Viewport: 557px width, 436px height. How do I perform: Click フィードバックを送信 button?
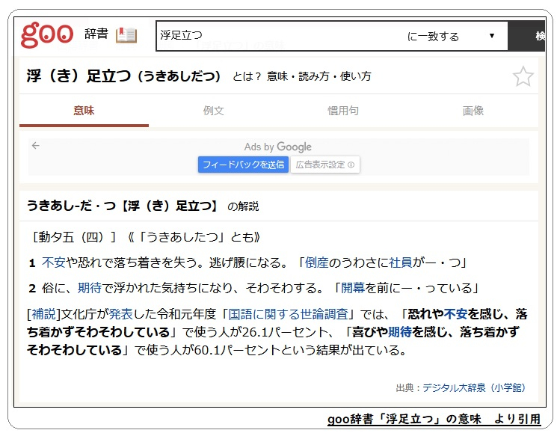[243, 165]
